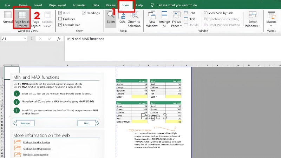Enable View Side by Side
The width and height of the screenshot is (281, 158).
[x=218, y=13]
